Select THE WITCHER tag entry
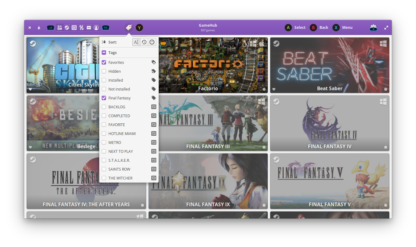 tap(129, 178)
